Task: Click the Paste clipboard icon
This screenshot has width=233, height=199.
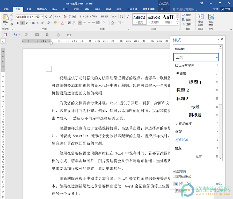Action: coord(5,17)
